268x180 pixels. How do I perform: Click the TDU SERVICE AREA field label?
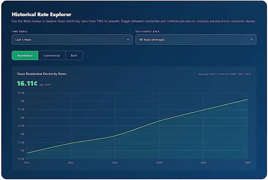coord(147,31)
